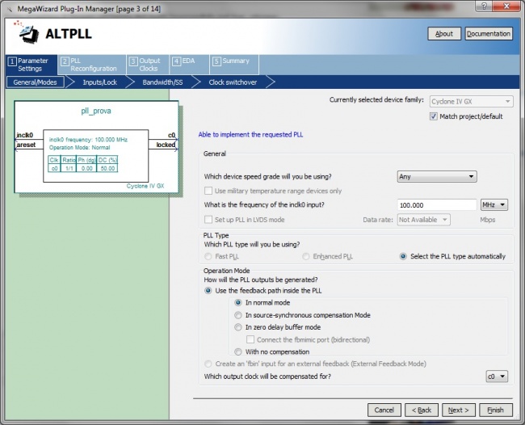The width and height of the screenshot is (525, 425).
Task: Click the areset port label in diagram
Action: click(x=26, y=145)
